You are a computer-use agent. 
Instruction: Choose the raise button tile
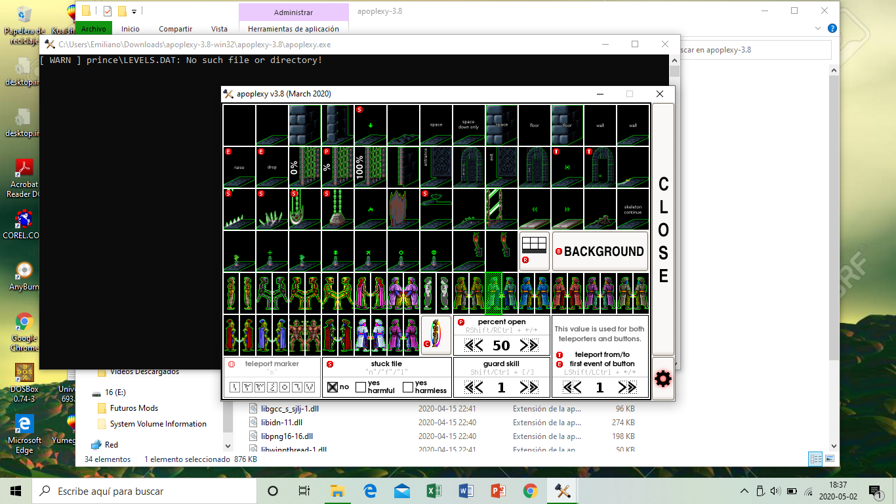(239, 167)
